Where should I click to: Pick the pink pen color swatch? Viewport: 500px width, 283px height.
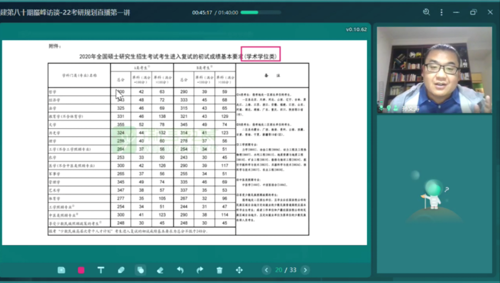click(x=81, y=270)
